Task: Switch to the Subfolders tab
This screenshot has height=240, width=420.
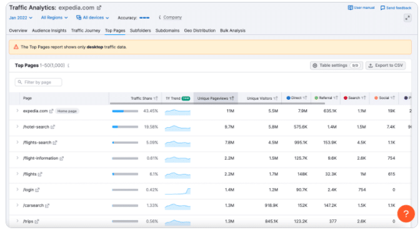Action: point(141,31)
